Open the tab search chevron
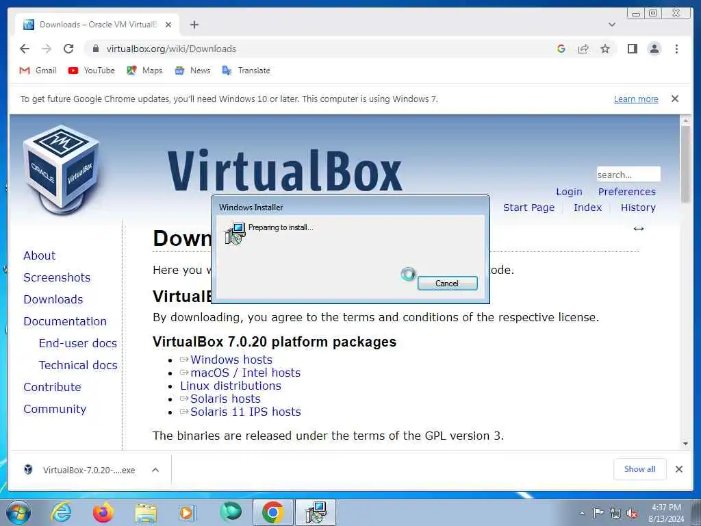The width and height of the screenshot is (701, 526). 612,25
